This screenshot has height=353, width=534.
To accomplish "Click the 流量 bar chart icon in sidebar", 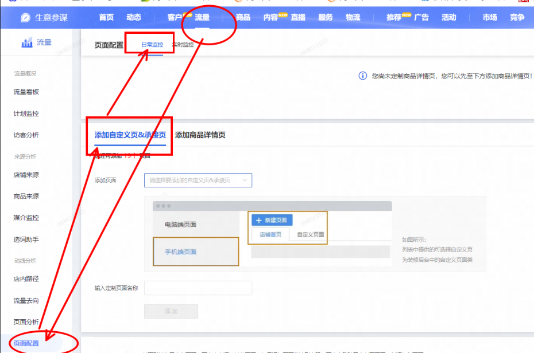I will click(27, 42).
